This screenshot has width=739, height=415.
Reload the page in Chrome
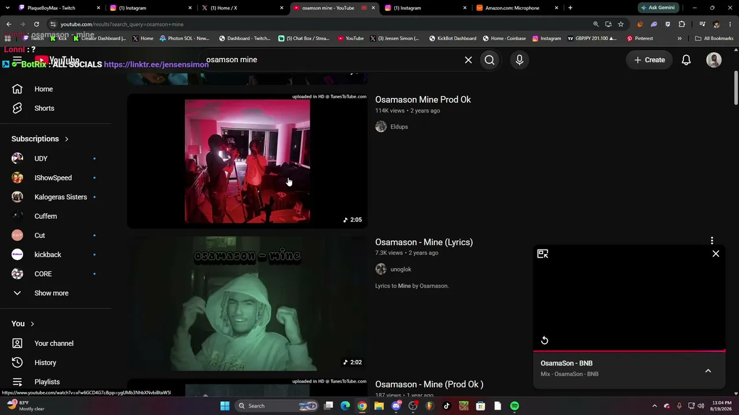36,24
